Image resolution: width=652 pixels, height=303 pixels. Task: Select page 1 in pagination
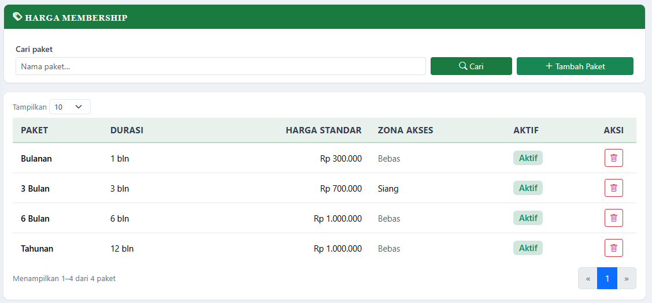[607, 278]
